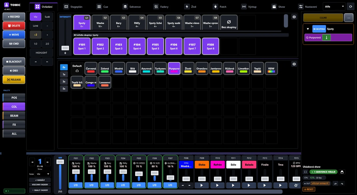Click the reload icon next to Alfa
357x195 pixels.
click(351, 7)
